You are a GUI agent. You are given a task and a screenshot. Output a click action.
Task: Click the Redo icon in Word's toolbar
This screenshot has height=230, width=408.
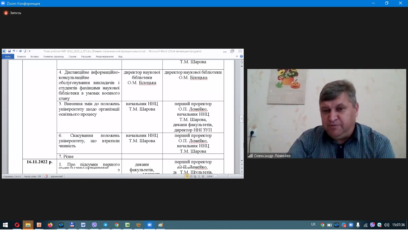tap(20, 51)
